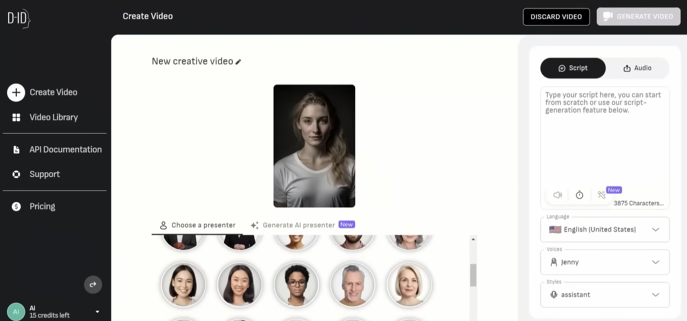This screenshot has height=321, width=687.
Task: Click the plus icon beside Create Video
Action: coord(16,92)
